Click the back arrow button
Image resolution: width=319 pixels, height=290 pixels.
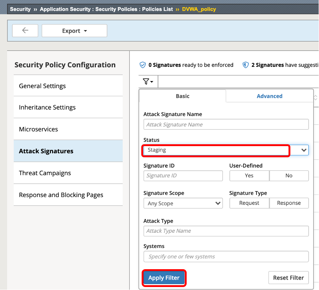pyautogui.click(x=25, y=30)
